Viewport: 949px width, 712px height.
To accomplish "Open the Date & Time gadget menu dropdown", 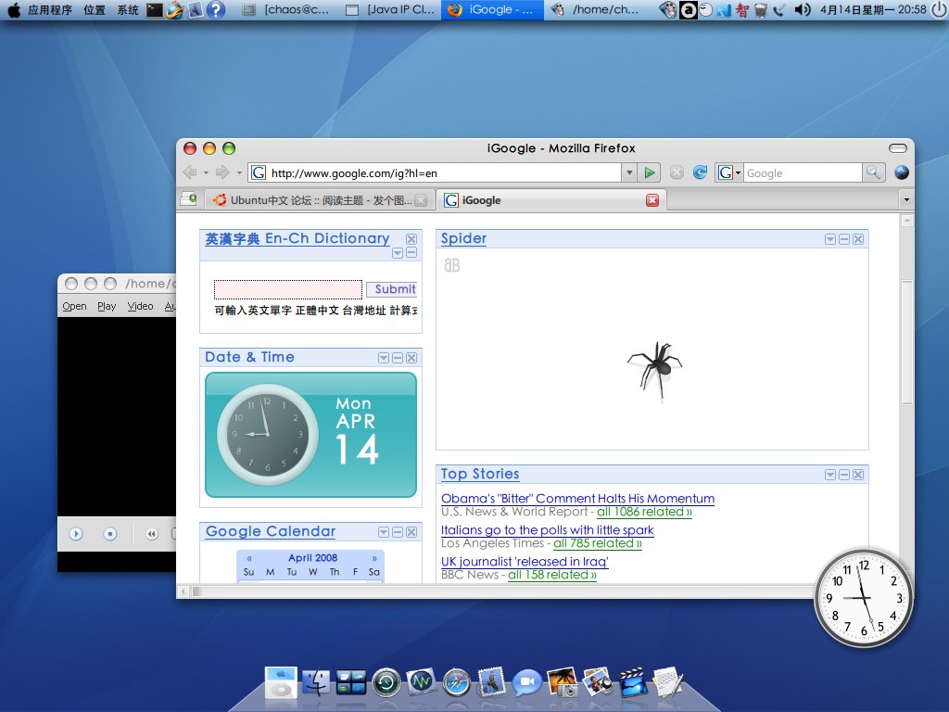I will click(384, 358).
